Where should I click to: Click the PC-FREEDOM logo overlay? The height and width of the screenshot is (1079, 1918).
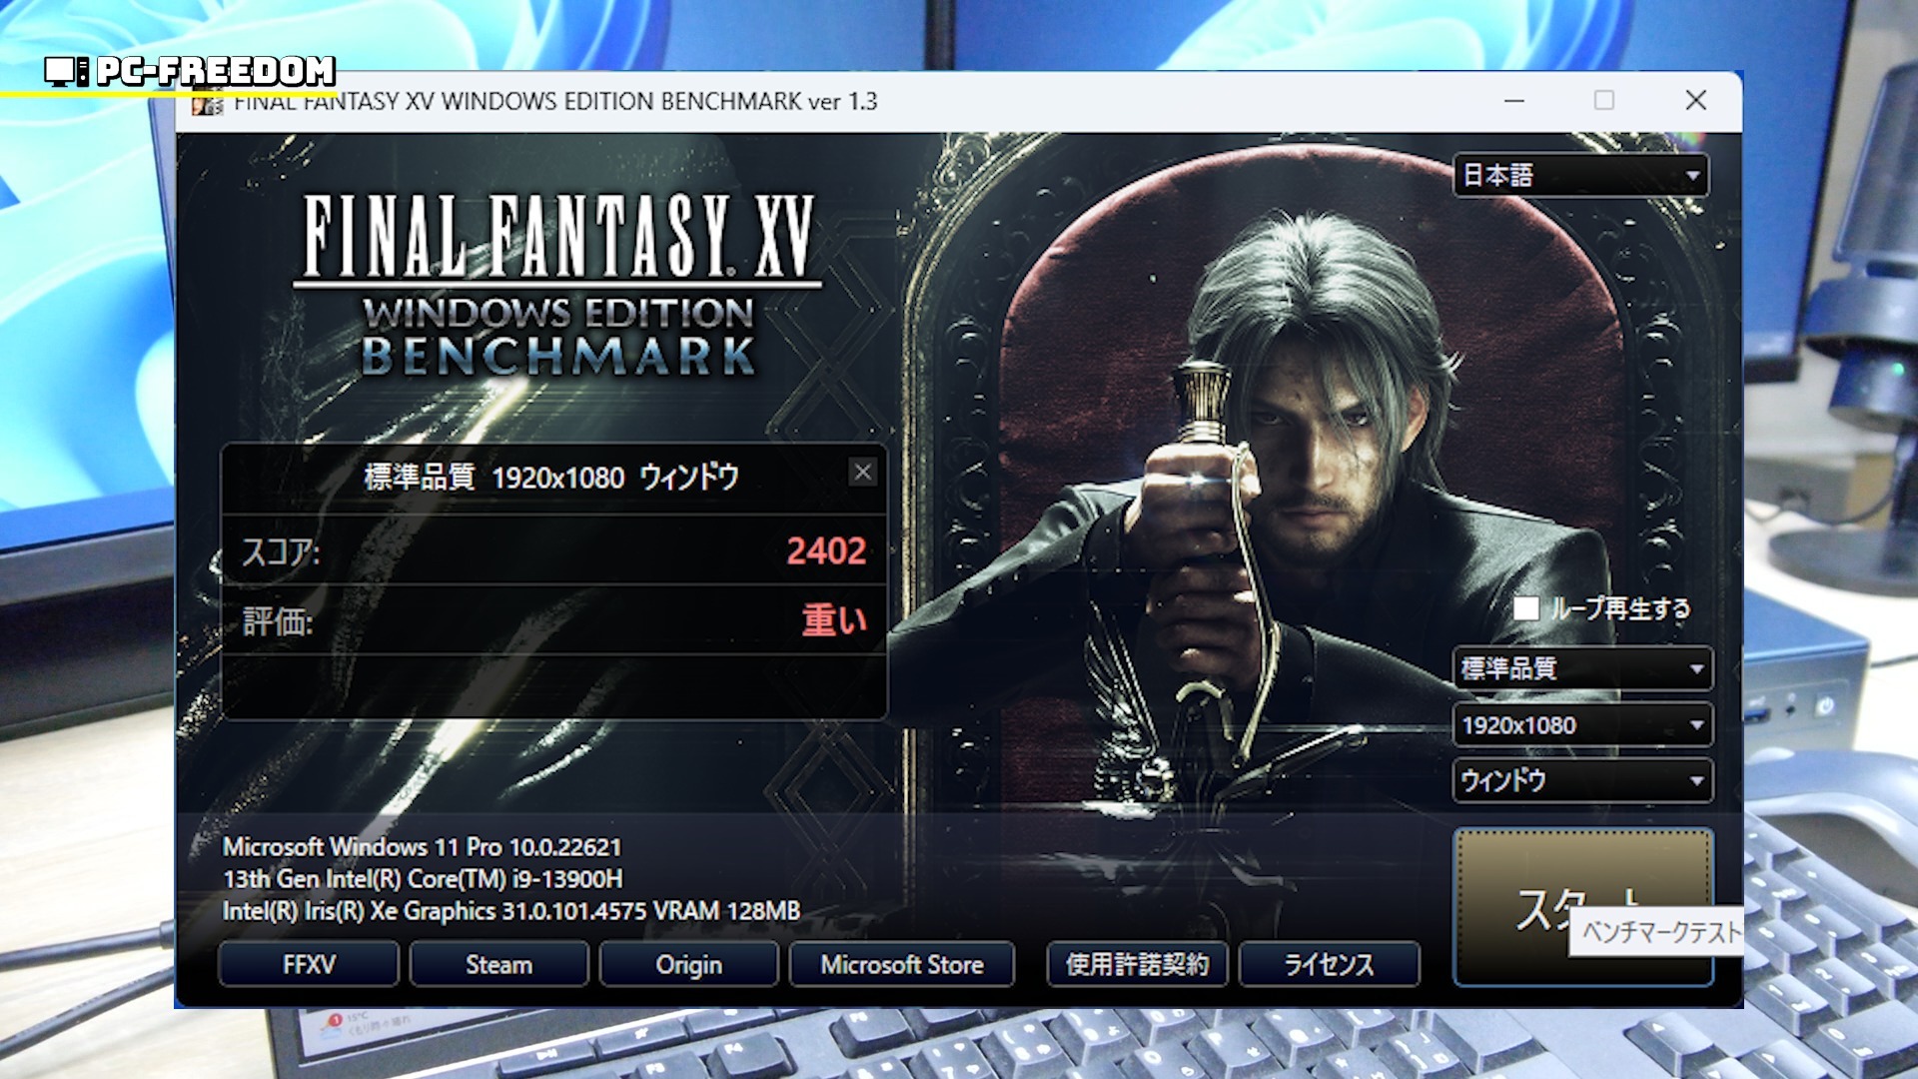[190, 71]
